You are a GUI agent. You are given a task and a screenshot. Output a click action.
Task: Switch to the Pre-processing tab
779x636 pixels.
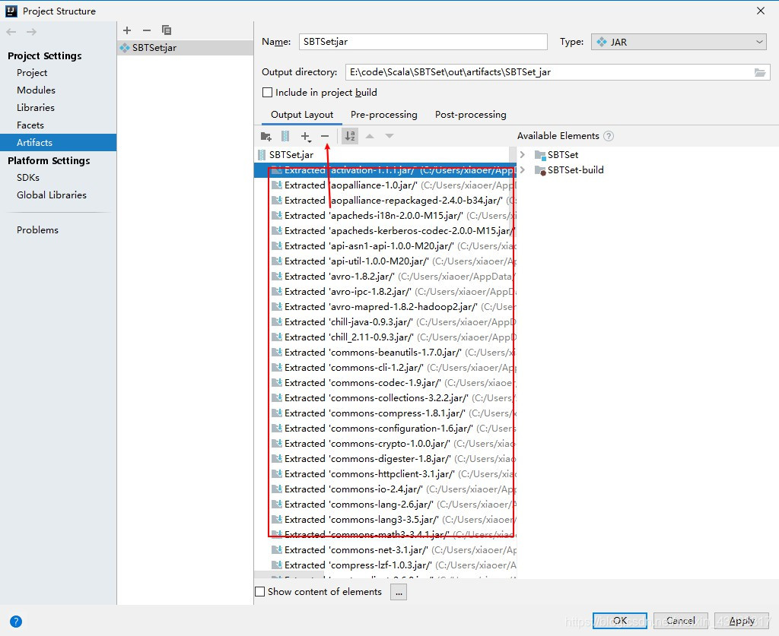[x=384, y=115]
